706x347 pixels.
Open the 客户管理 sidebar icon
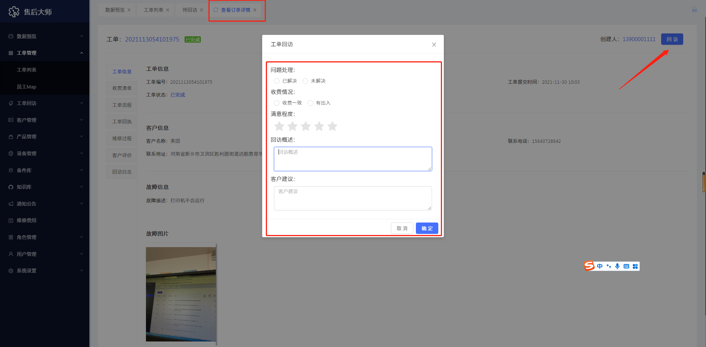click(x=11, y=120)
